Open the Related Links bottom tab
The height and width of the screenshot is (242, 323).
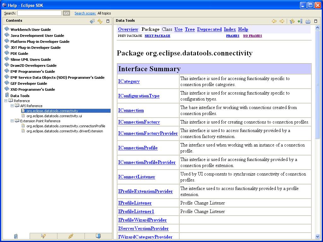(71, 236)
